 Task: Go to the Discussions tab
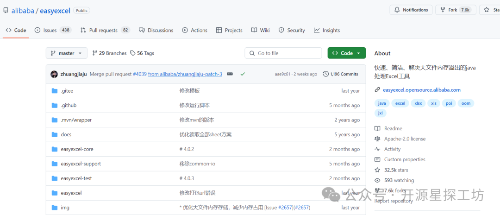point(156,30)
